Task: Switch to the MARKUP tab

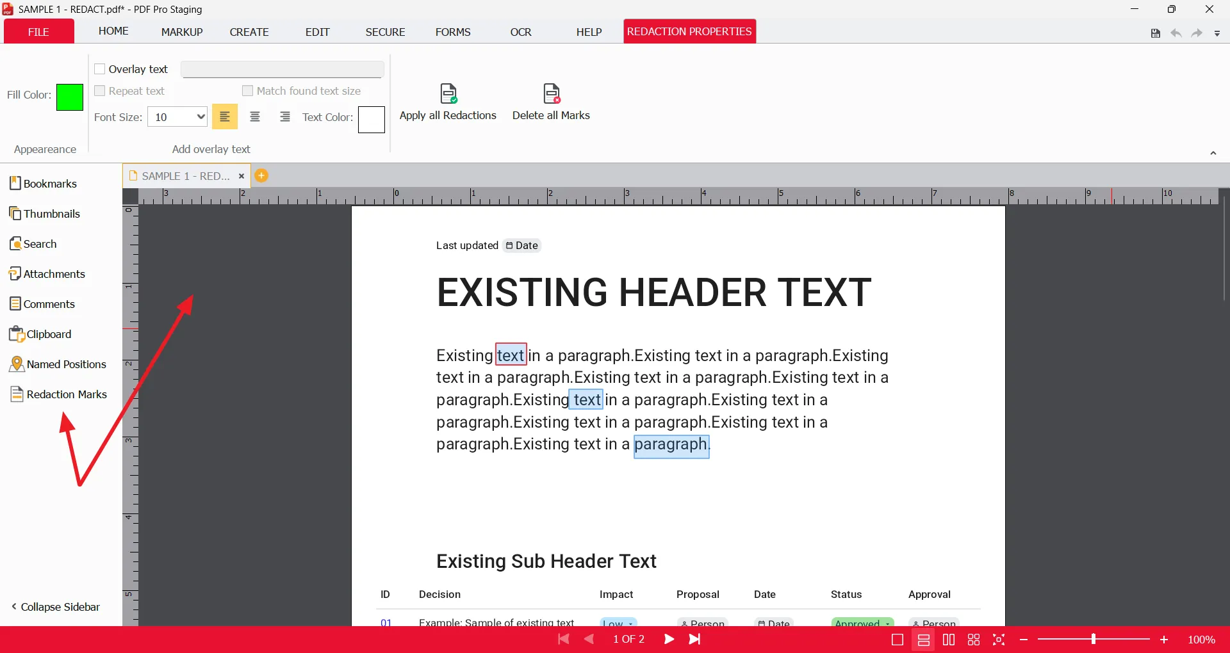Action: tap(182, 32)
